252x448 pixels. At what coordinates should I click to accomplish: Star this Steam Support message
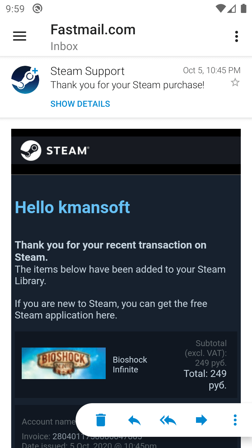235,83
